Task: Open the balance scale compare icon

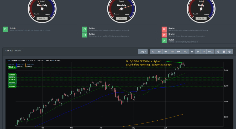Action: pyautogui.click(x=229, y=52)
